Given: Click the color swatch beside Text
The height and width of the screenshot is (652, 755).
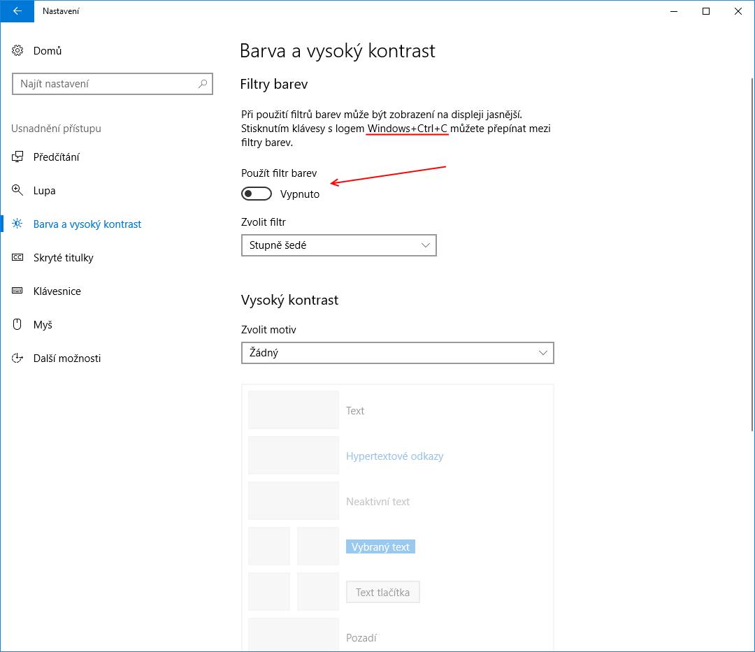Looking at the screenshot, I should click(294, 410).
